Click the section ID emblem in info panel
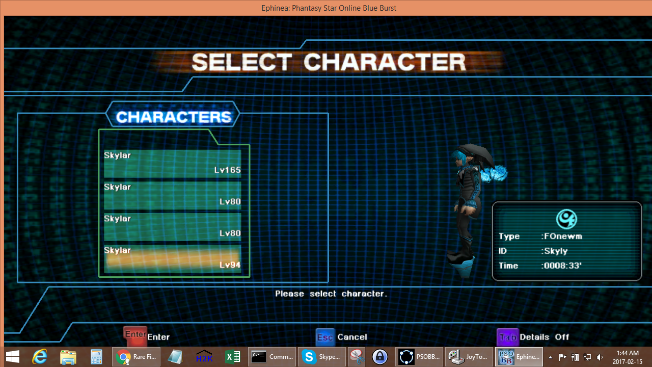The height and width of the screenshot is (367, 652). [566, 219]
